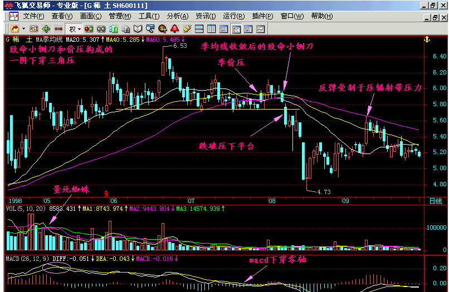Click the DIFF:-0.051 value

pyautogui.click(x=71, y=259)
